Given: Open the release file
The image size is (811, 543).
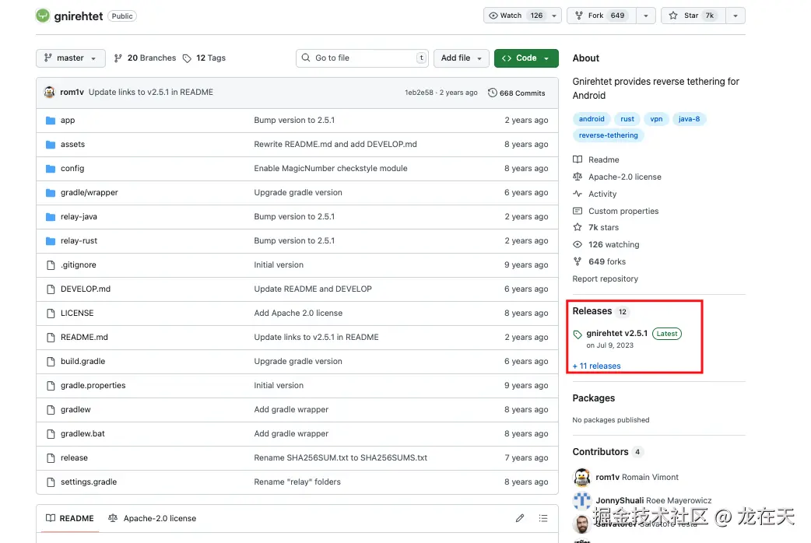Looking at the screenshot, I should point(74,457).
